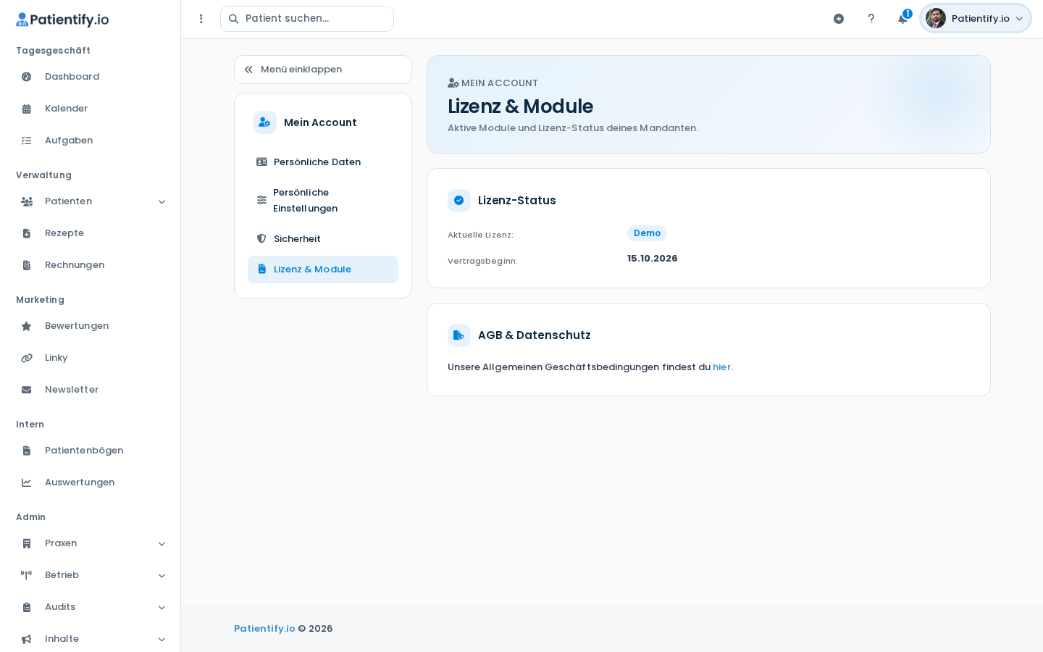This screenshot has width=1043, height=652.
Task: Open Persönliche Einstellungen page
Action: 323,201
